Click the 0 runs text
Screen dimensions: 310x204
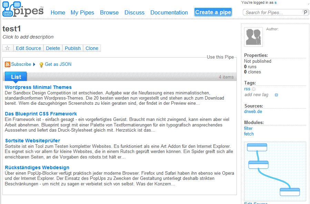(250, 67)
